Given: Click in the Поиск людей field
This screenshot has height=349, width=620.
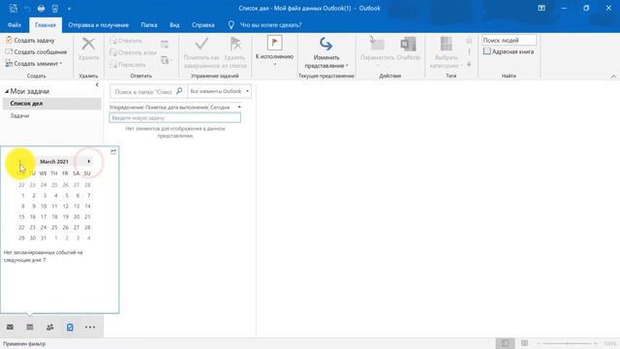Looking at the screenshot, I should (x=509, y=40).
